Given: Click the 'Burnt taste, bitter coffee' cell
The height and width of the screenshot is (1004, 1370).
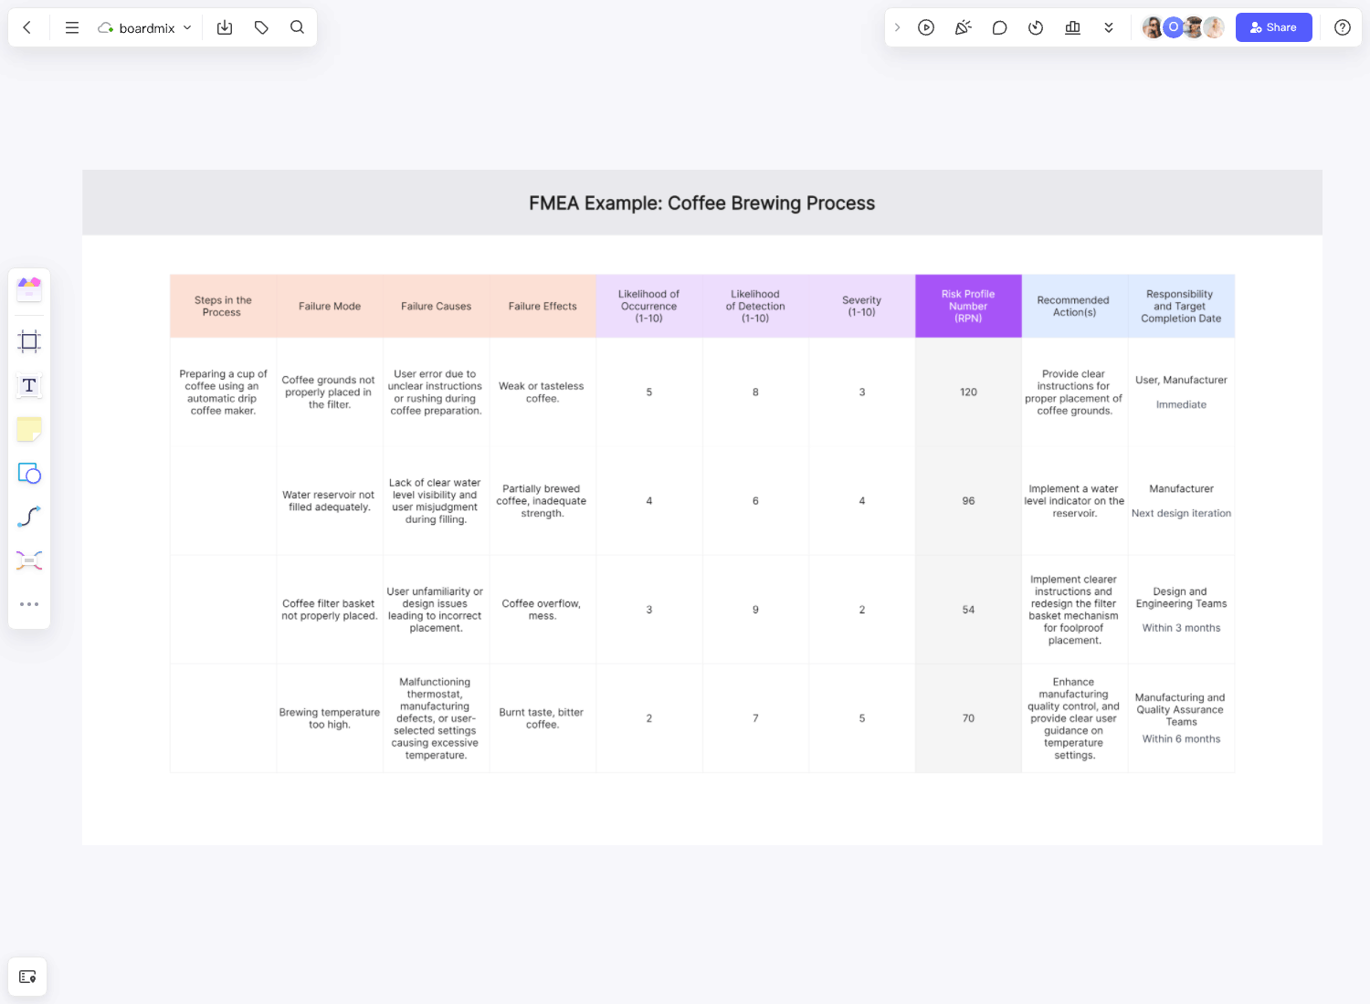Looking at the screenshot, I should coord(543,718).
